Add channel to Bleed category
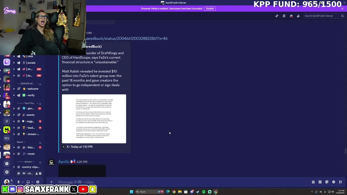The width and height of the screenshot is (347, 195). coord(40,143)
